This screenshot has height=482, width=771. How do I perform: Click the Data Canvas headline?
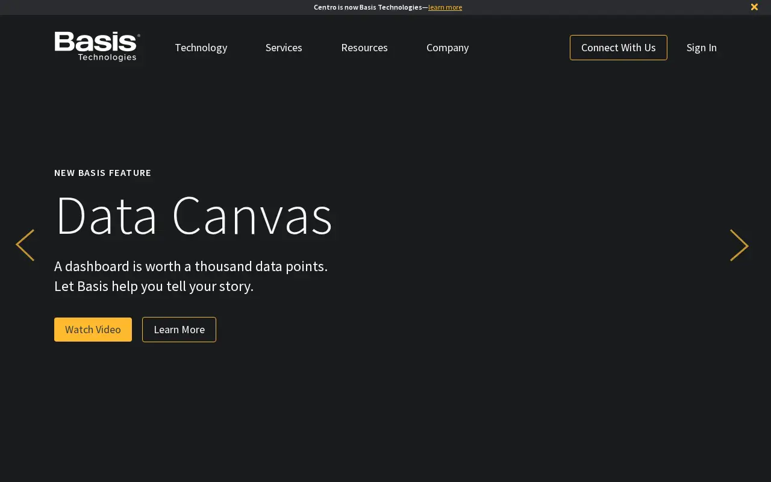[x=193, y=215]
